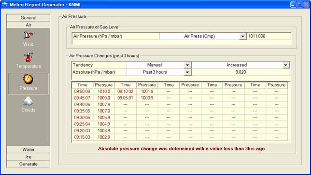The width and height of the screenshot is (311, 175).
Task: Click the 9.020 absolute change field
Action: click(240, 72)
